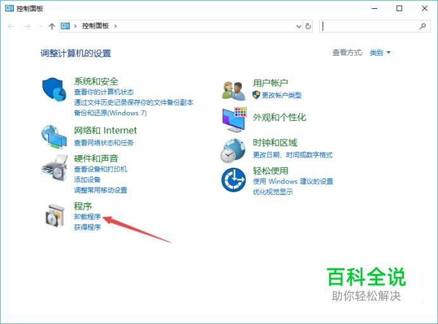Viewport: 438px width, 324px height.
Task: Click the Ease of Access blue icon
Action: point(234,180)
